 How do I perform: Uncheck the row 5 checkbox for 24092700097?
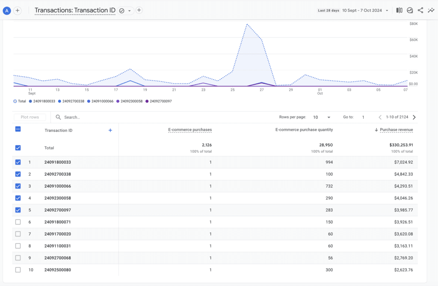click(18, 210)
